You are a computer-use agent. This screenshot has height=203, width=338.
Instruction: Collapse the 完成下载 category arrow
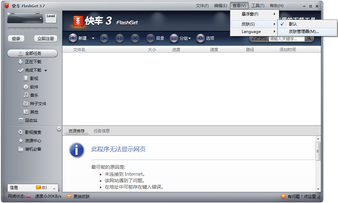[45, 70]
